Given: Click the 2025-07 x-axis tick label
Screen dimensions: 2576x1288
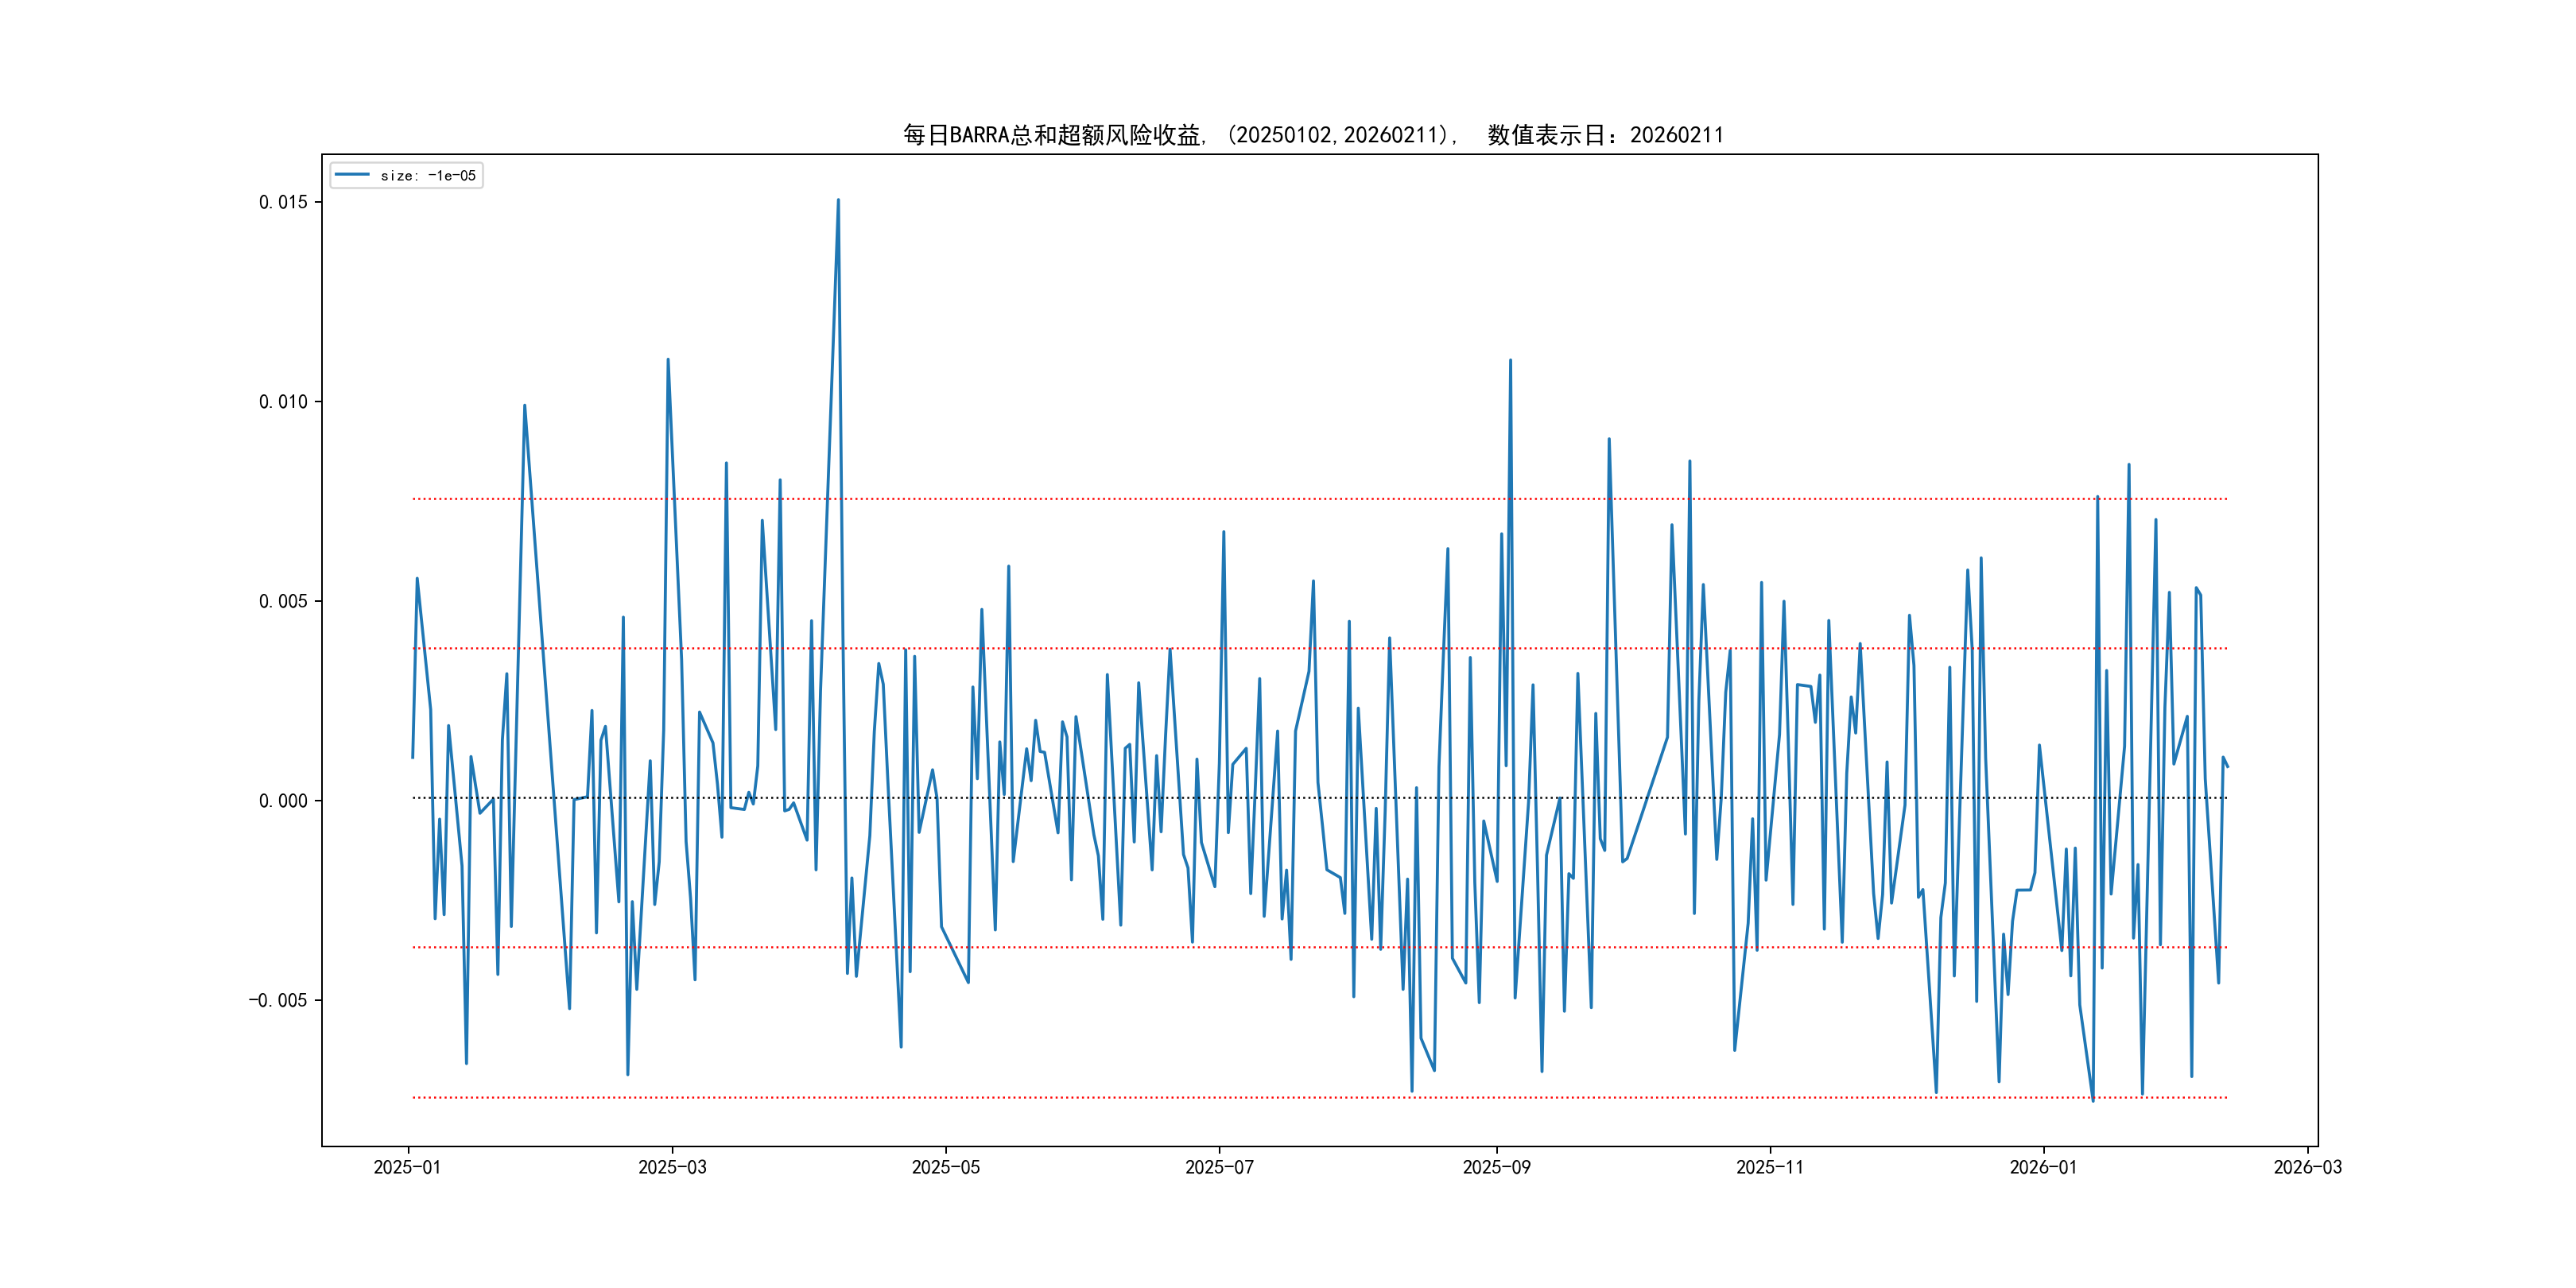Looking at the screenshot, I should [x=1219, y=1167].
